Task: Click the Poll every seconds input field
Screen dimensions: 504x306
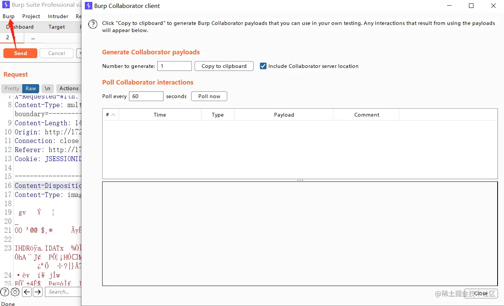Action: click(146, 96)
